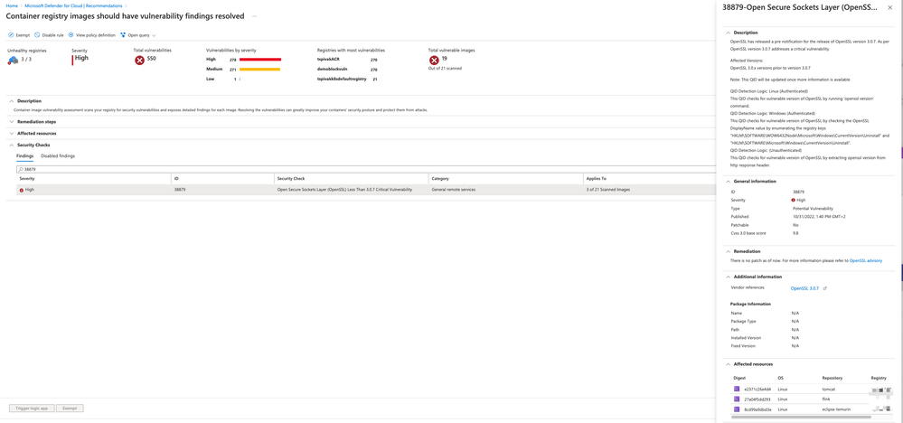The image size is (903, 423).
Task: Click the image icon for digest 27a04f5dd293
Action: point(737,399)
